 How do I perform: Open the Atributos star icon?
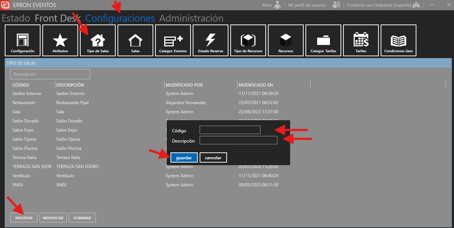[60, 40]
